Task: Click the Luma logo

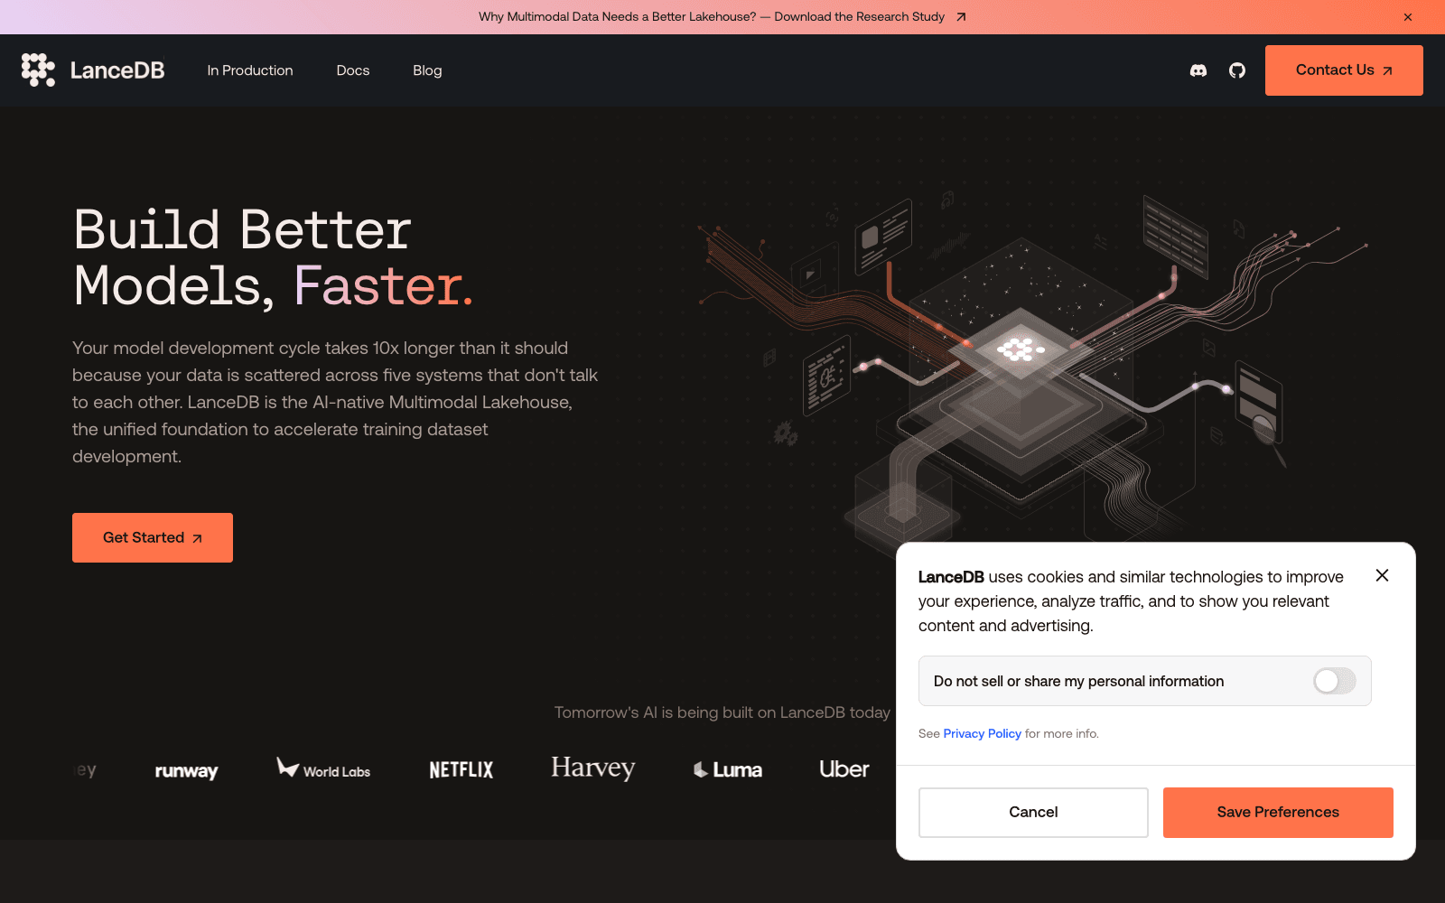Action: coord(728,769)
